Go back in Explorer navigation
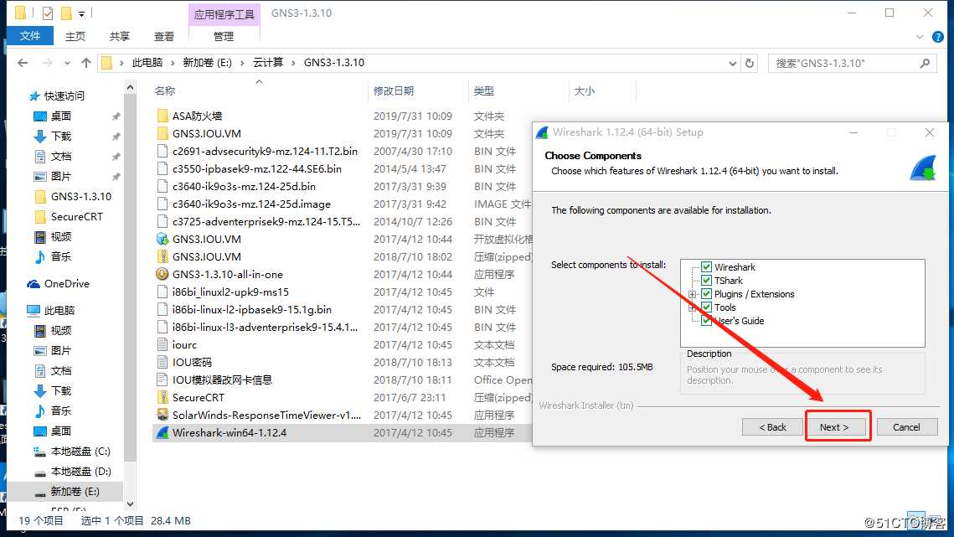Screen dimensions: 954x537 click(23, 63)
